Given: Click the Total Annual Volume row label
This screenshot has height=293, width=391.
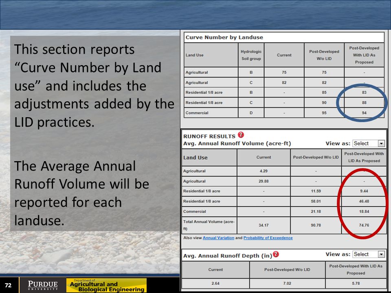Looking at the screenshot, I should coord(209,225).
